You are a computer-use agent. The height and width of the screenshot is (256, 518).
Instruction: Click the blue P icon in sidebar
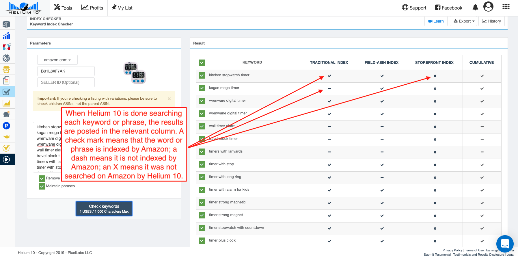(x=6, y=126)
